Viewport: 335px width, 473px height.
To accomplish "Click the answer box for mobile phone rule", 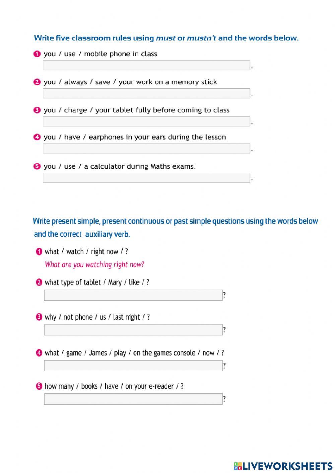I will tap(146, 65).
